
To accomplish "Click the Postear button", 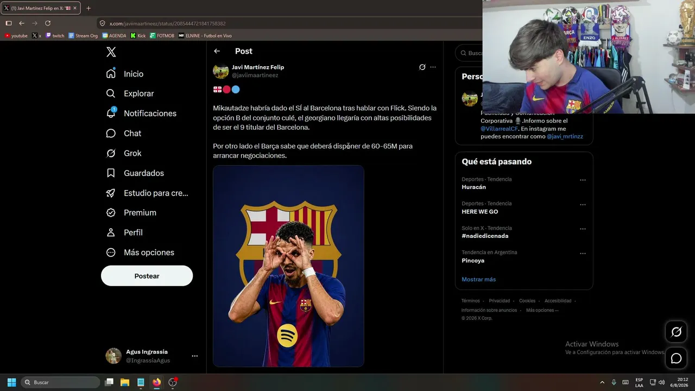I will [147, 276].
